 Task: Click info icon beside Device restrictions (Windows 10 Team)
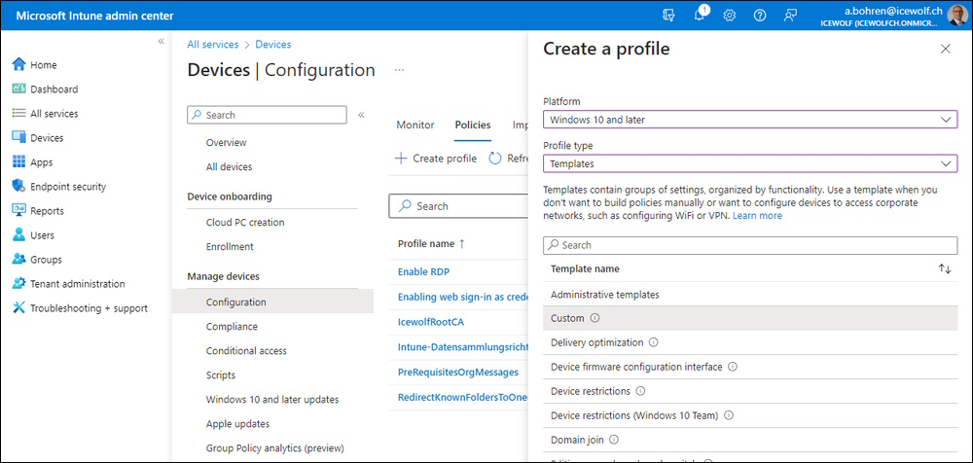pyautogui.click(x=729, y=415)
